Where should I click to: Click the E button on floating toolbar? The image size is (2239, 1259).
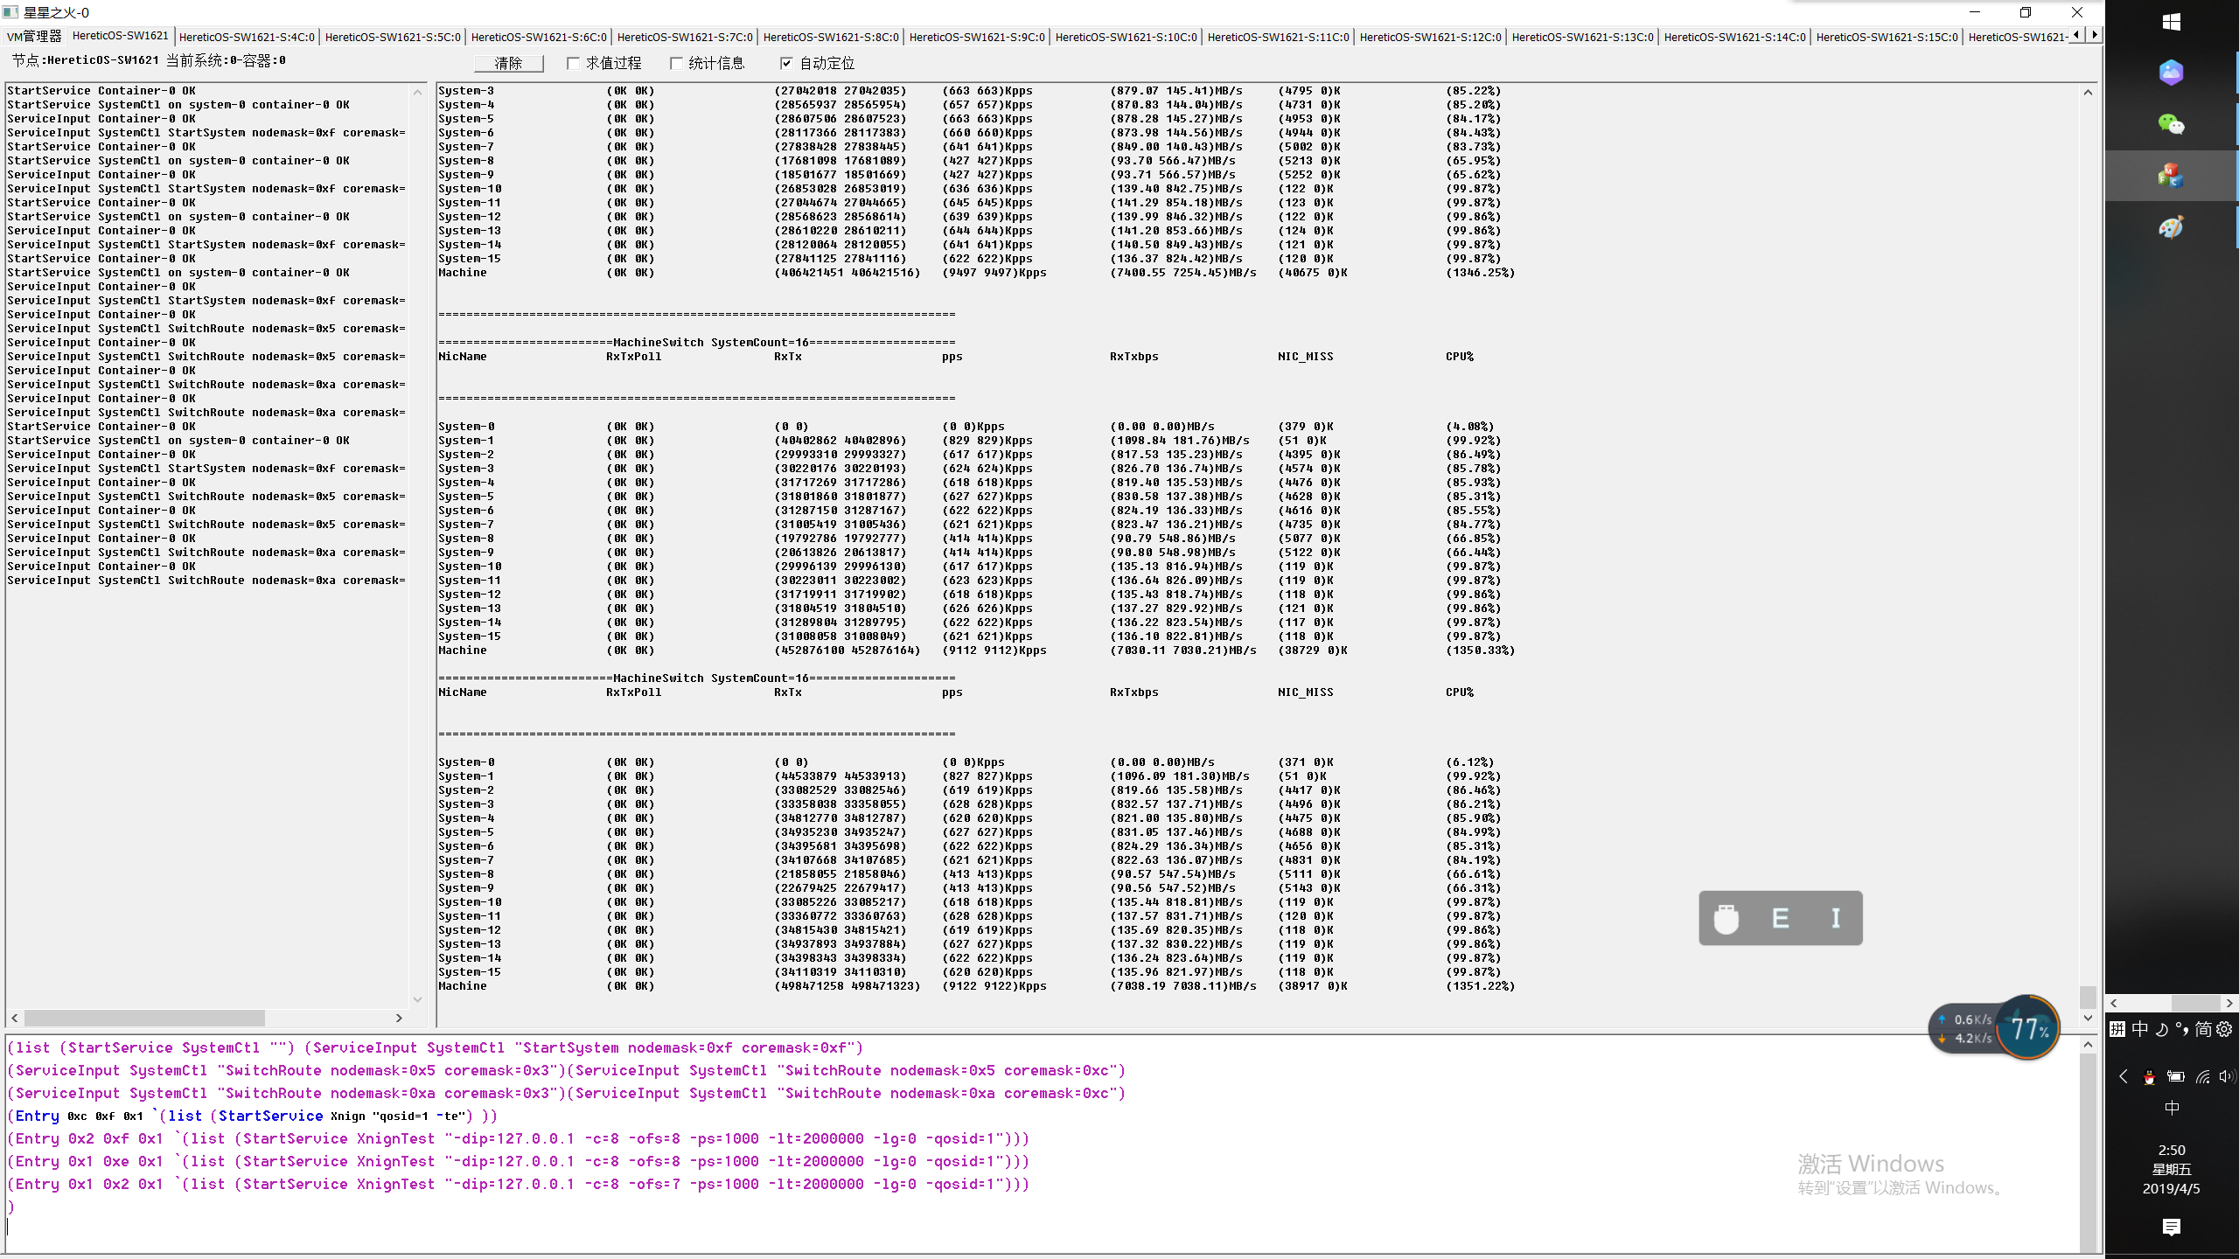[x=1780, y=918]
